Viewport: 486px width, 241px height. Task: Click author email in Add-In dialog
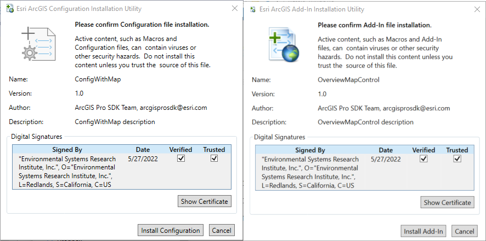click(x=416, y=108)
